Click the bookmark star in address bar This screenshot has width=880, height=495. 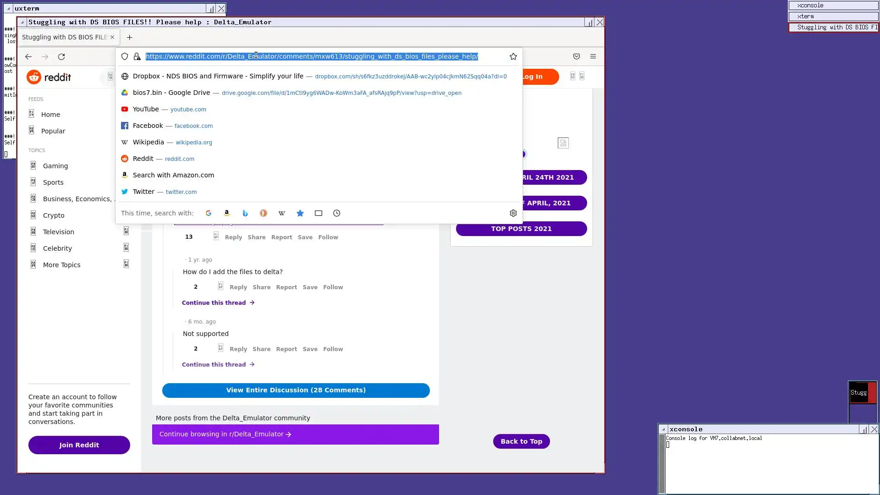(513, 56)
